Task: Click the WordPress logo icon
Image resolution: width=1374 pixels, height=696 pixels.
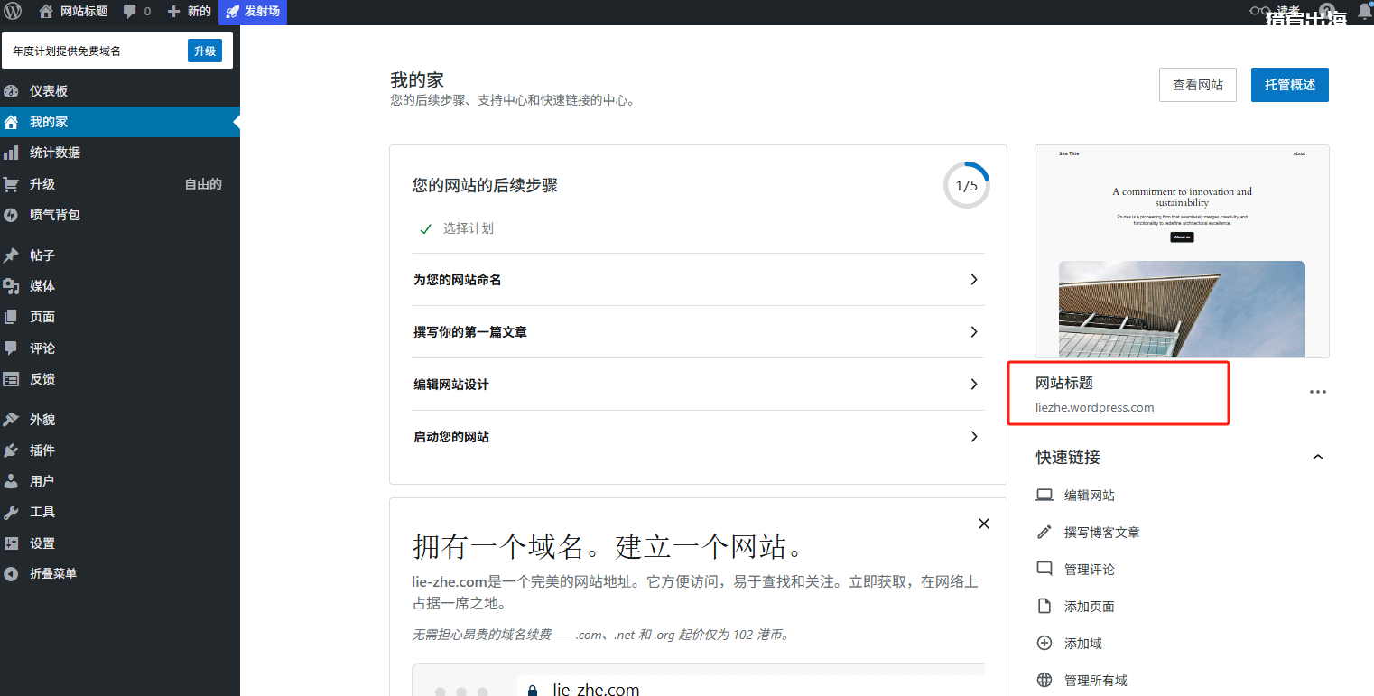Action: pyautogui.click(x=13, y=12)
